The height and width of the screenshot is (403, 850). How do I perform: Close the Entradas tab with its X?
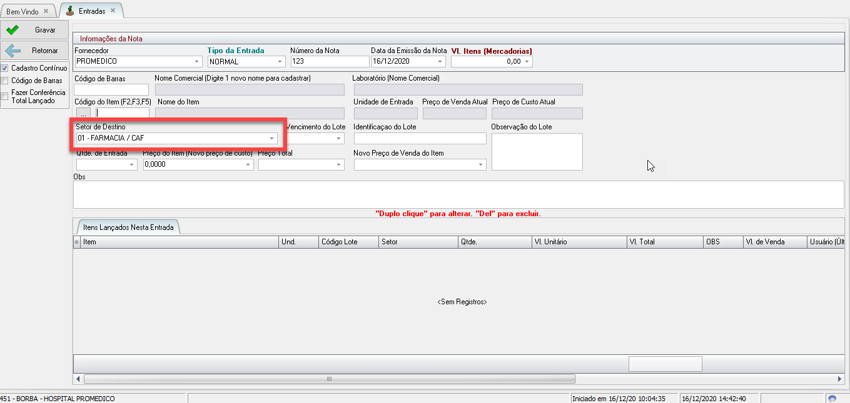(113, 11)
